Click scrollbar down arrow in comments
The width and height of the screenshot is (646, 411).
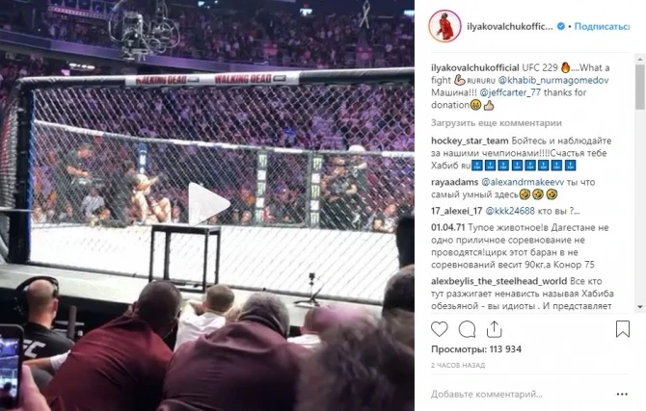[x=640, y=307]
